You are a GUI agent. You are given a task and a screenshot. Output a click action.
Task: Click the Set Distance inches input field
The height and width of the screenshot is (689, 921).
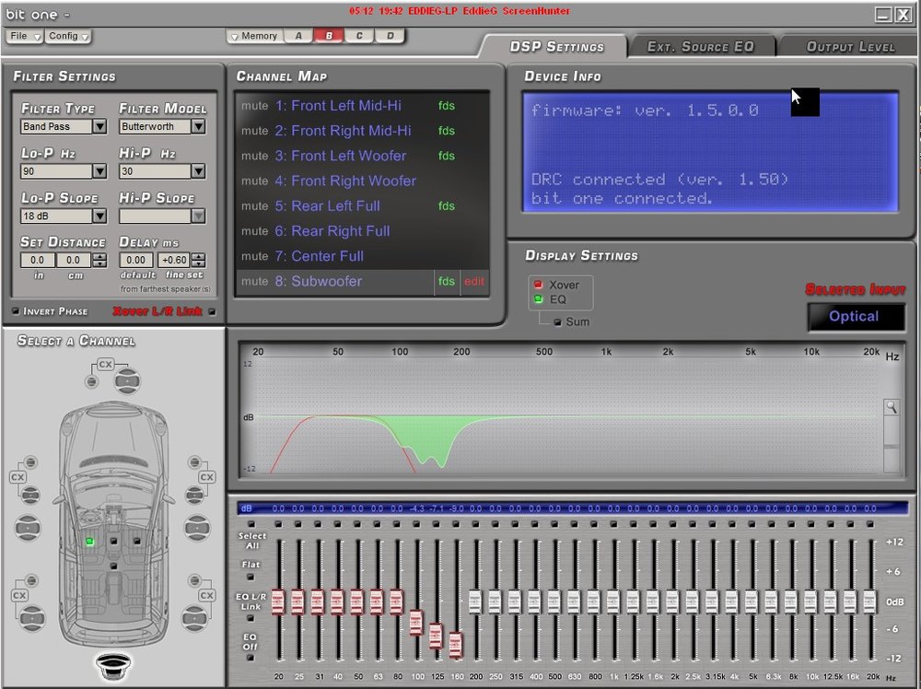(x=38, y=260)
